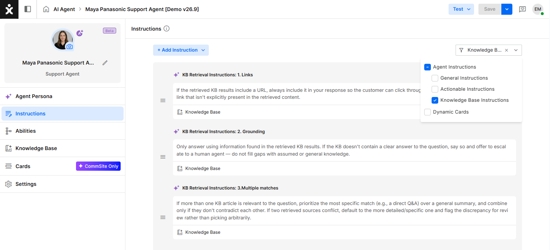550x250 pixels.
Task: Click the Beta badge
Action: [110, 31]
